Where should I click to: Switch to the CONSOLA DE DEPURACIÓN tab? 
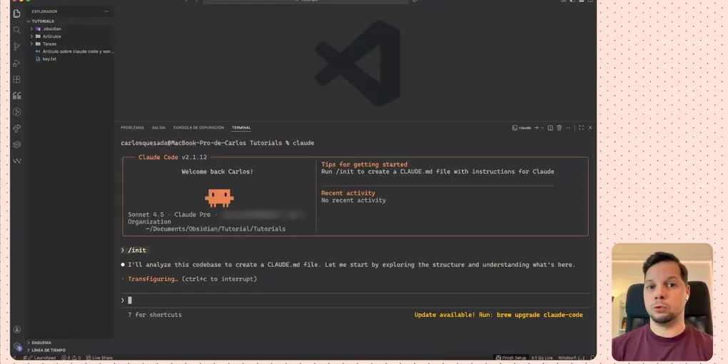(x=198, y=128)
